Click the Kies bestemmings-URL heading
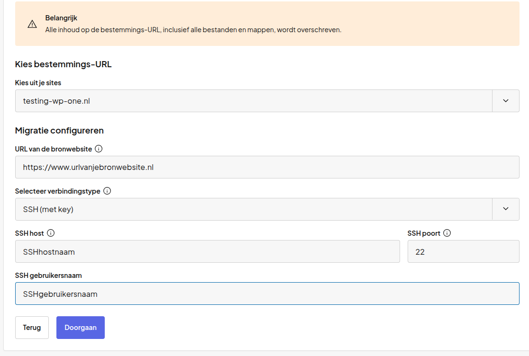Viewport: 529px width, 356px height. (63, 64)
